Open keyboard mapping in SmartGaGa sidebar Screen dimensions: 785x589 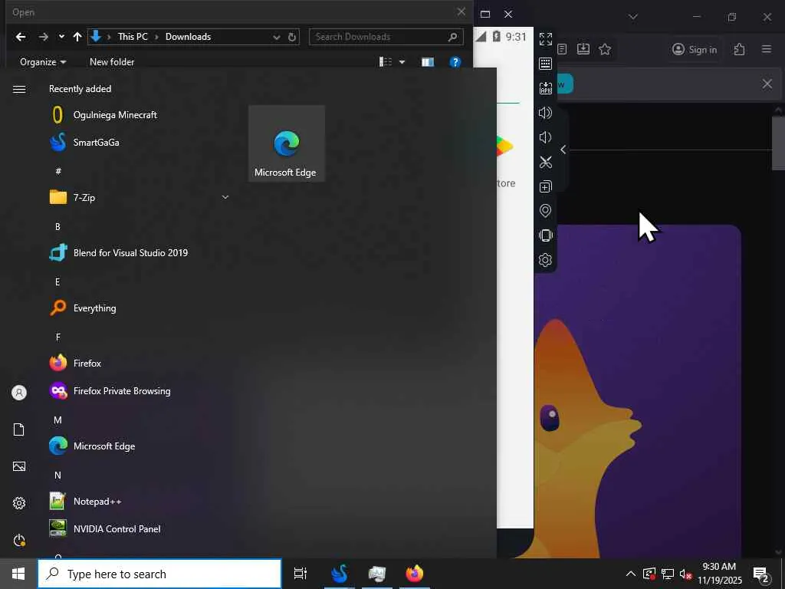tap(546, 63)
